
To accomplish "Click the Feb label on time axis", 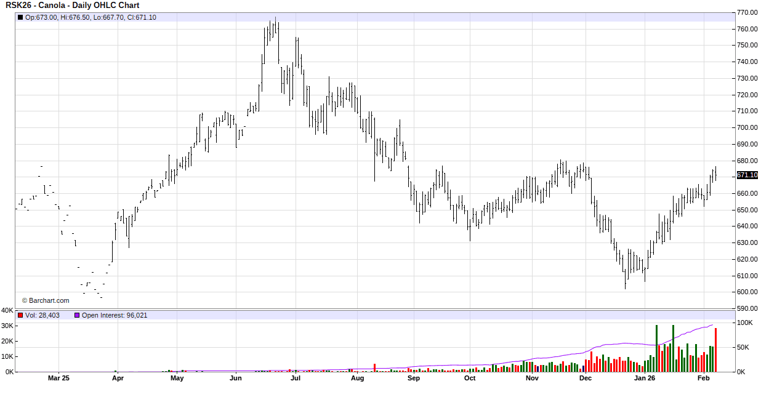I will 703,379.
